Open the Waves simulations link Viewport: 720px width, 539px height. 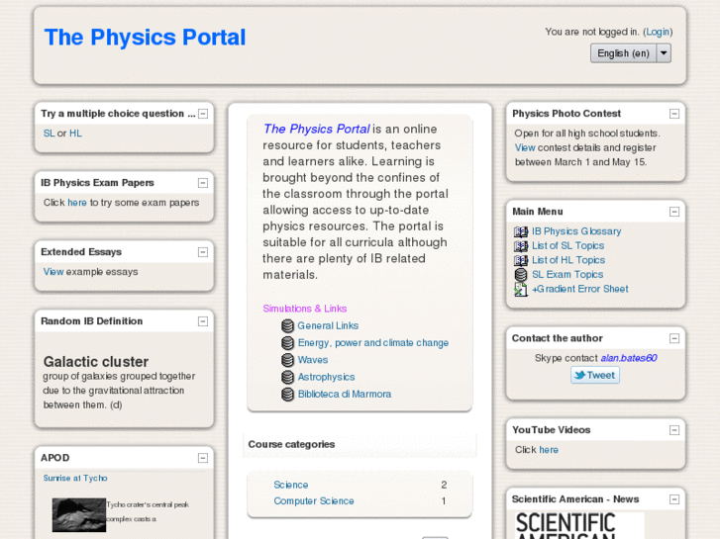pyautogui.click(x=313, y=360)
